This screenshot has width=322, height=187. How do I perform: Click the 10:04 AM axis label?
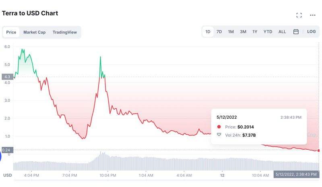click(260, 175)
